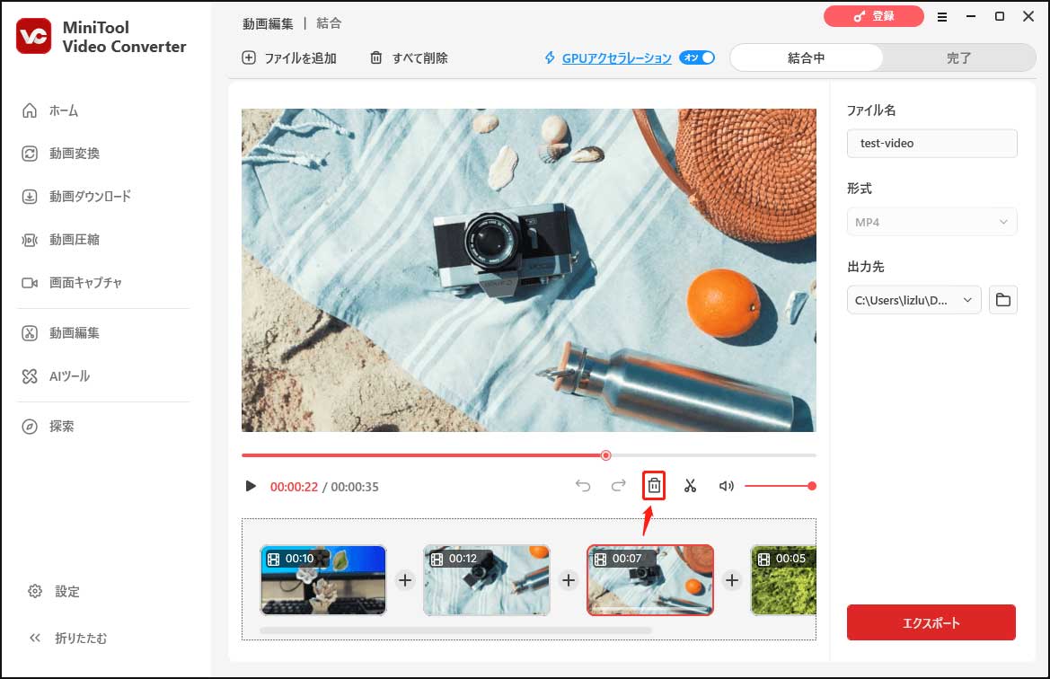Select the 00:05 clip thumbnail
The width and height of the screenshot is (1050, 679).
[783, 580]
